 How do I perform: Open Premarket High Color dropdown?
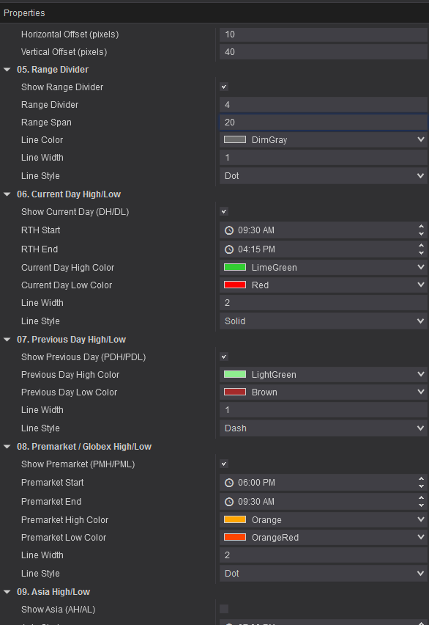[x=324, y=520]
